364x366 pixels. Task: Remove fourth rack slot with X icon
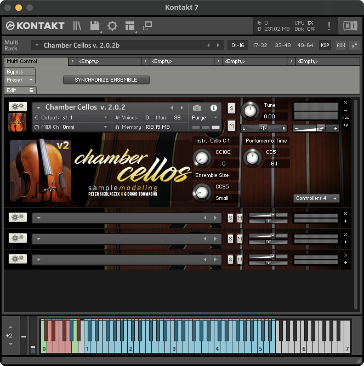coord(345,255)
